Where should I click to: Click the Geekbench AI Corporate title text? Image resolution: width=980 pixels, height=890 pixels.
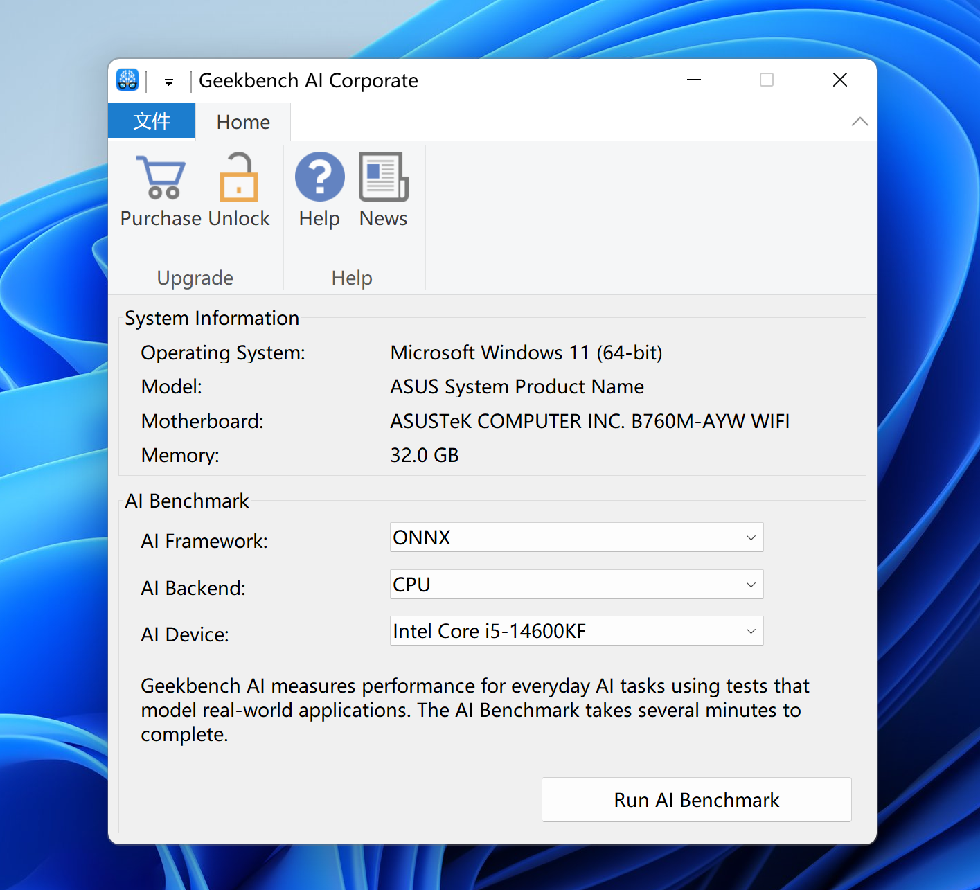point(308,80)
